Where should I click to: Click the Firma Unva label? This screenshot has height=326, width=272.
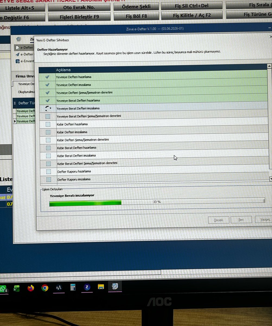click(x=24, y=76)
